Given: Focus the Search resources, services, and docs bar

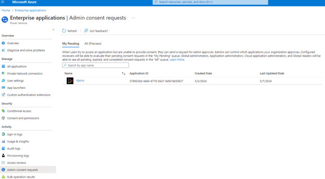Looking at the screenshot, I should coord(210,2).
